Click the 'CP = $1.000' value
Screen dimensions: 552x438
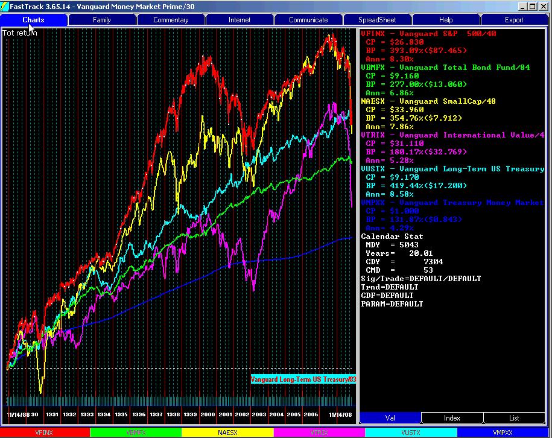[392, 211]
